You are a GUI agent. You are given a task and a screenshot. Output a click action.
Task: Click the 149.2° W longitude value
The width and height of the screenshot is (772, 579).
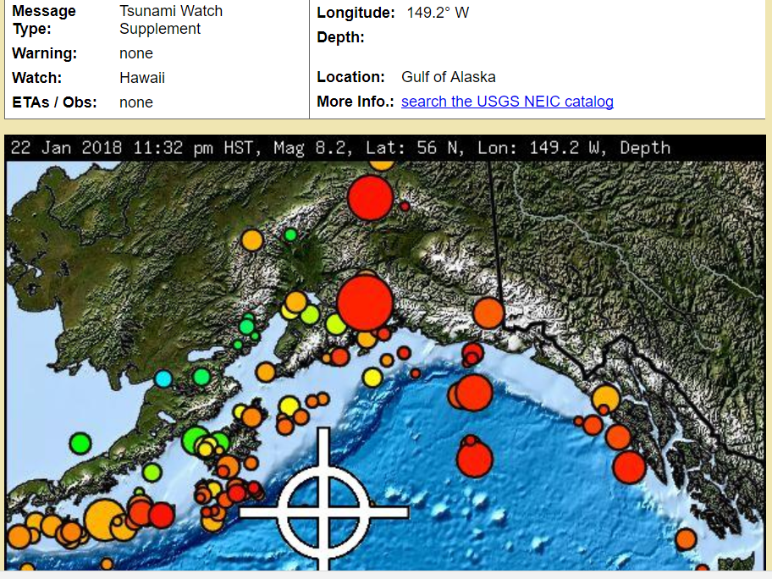tap(438, 13)
